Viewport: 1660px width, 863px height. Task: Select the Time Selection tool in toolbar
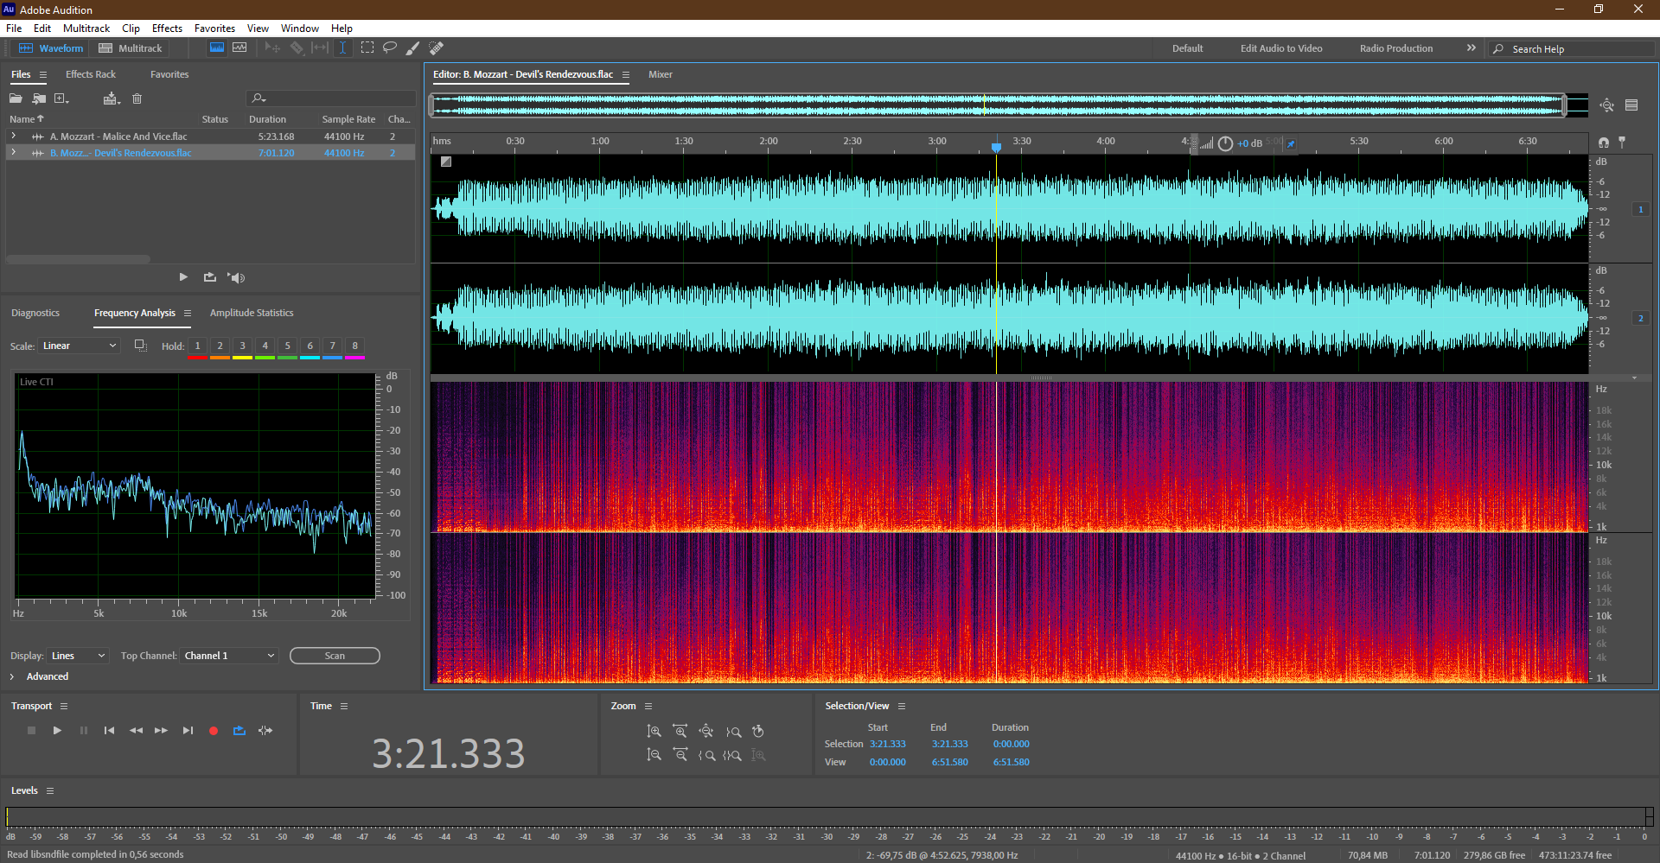click(x=342, y=48)
